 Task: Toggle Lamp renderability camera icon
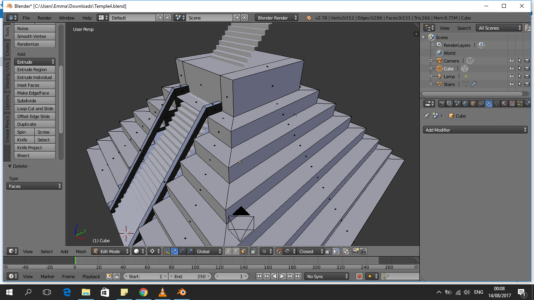tap(527, 76)
